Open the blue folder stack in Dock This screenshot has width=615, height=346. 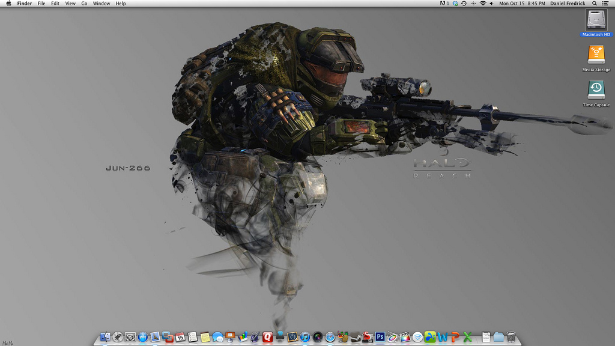498,336
